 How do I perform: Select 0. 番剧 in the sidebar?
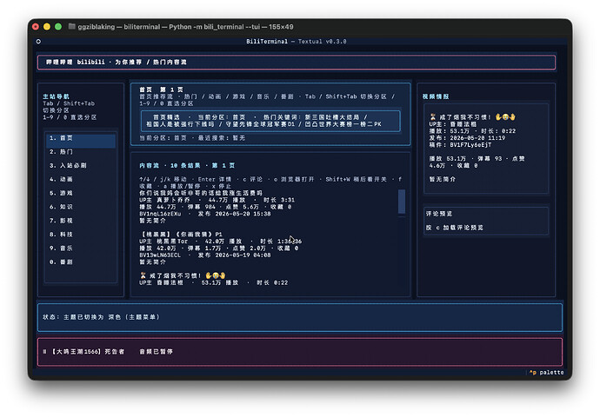81,261
